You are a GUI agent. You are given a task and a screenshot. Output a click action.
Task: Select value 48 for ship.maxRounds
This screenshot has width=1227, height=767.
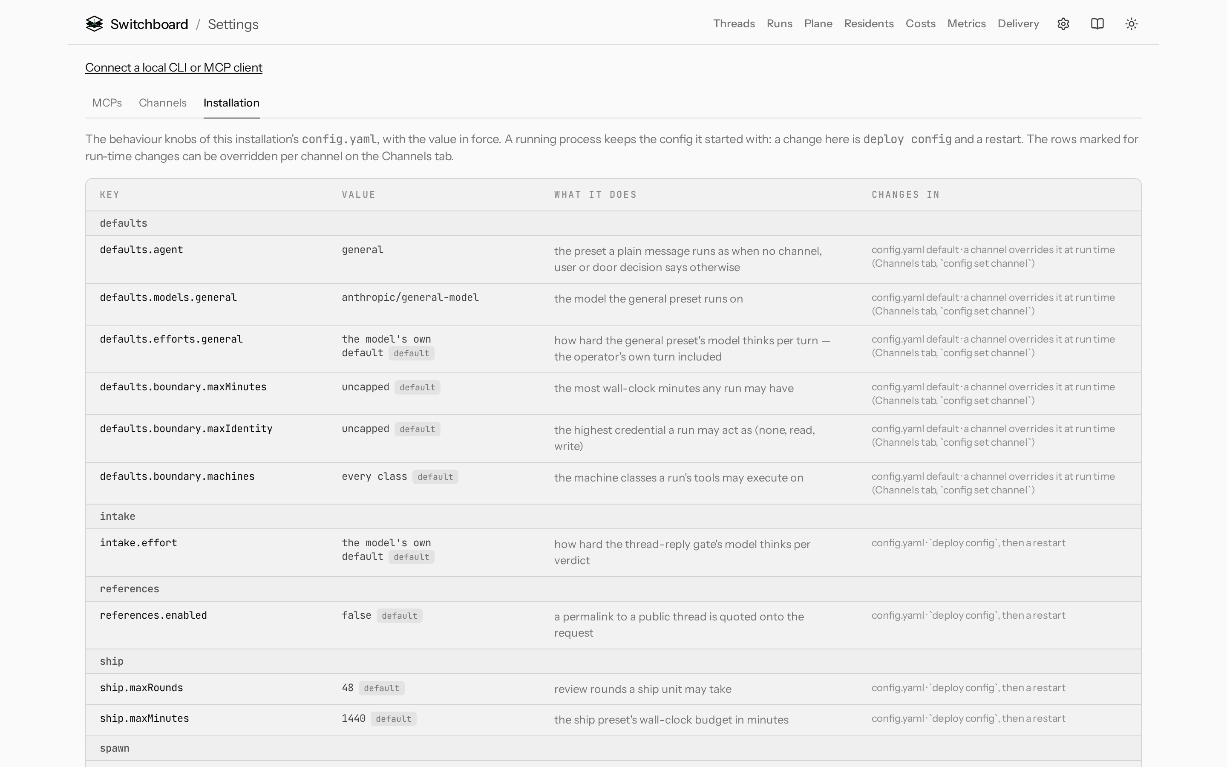[347, 688]
